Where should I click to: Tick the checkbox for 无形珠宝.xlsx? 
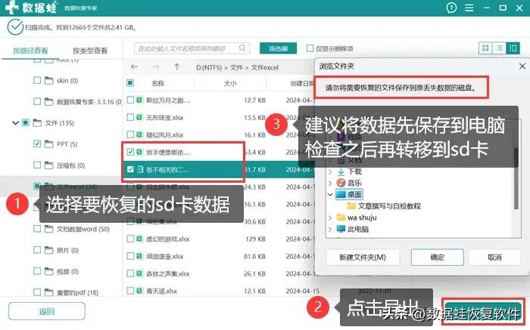pyautogui.click(x=130, y=117)
